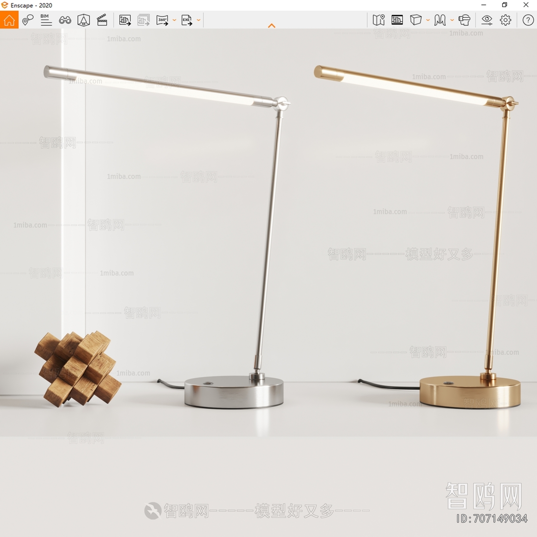The width and height of the screenshot is (537, 537).
Task: Expand the EXE export dropdown arrow
Action: (x=198, y=20)
